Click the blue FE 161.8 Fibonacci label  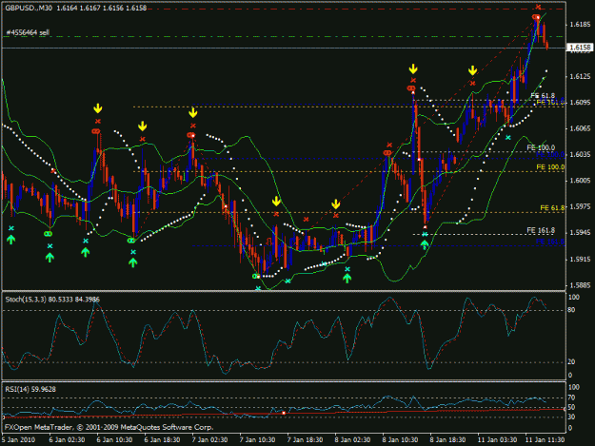(x=550, y=242)
